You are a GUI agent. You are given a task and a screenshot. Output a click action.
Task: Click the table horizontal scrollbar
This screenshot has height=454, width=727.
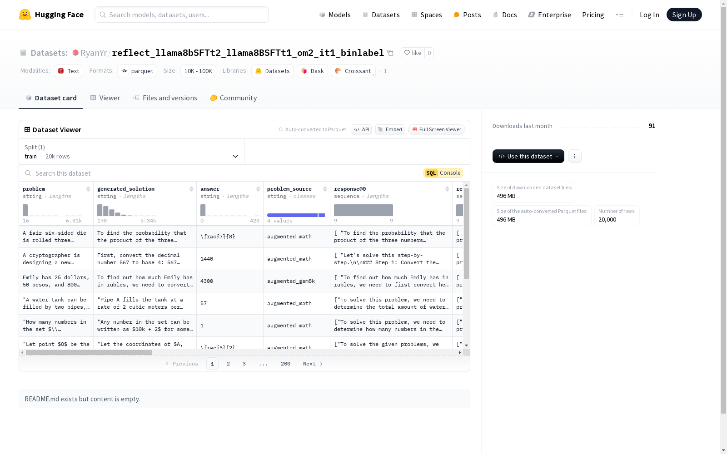click(89, 352)
